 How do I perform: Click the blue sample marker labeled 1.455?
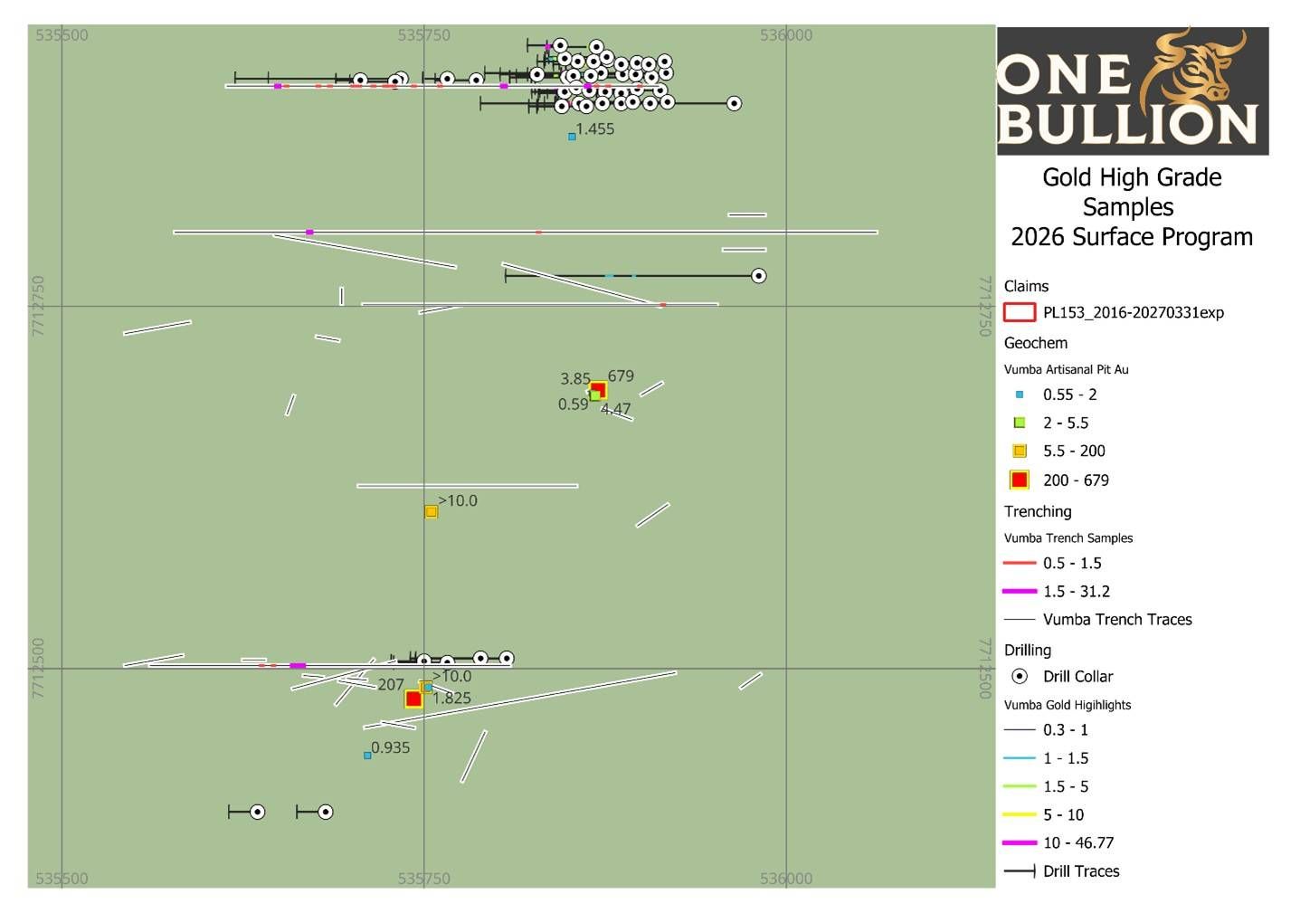coord(572,137)
